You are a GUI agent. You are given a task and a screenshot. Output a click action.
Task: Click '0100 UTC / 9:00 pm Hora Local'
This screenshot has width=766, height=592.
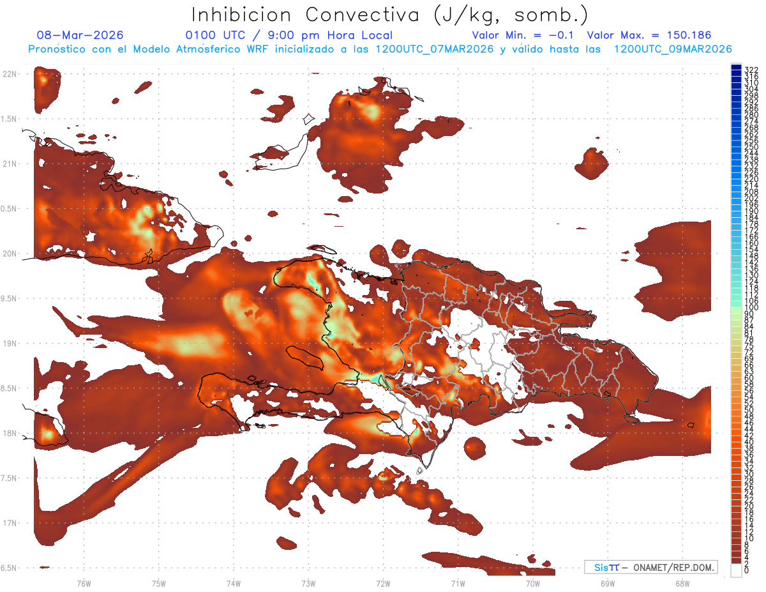pos(289,35)
